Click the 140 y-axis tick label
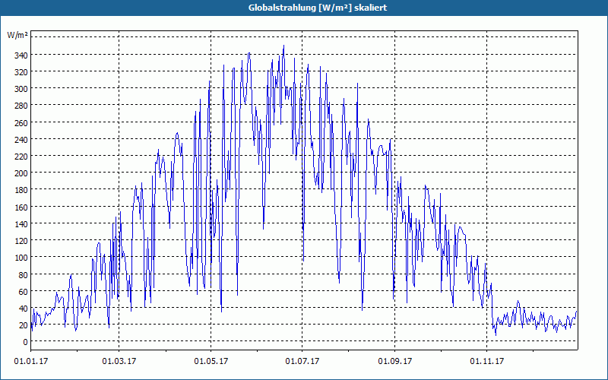608x380 pixels. (x=21, y=223)
